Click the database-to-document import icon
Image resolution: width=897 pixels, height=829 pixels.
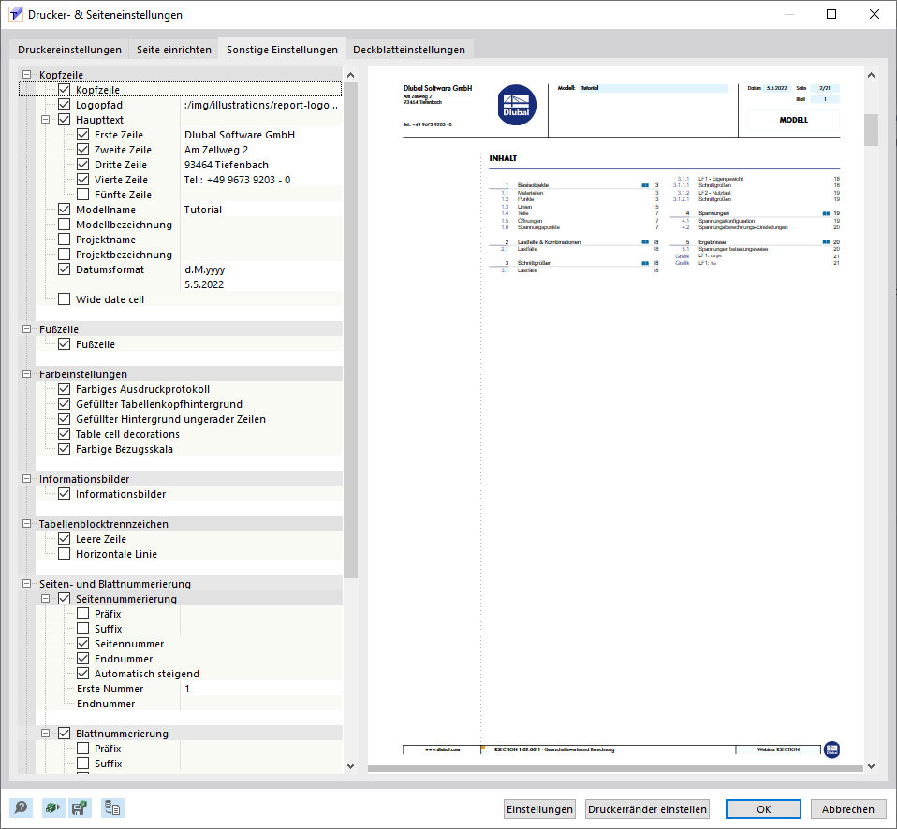tap(112, 807)
